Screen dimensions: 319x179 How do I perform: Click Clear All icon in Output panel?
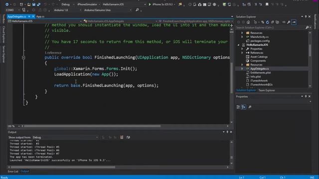(x=122, y=137)
